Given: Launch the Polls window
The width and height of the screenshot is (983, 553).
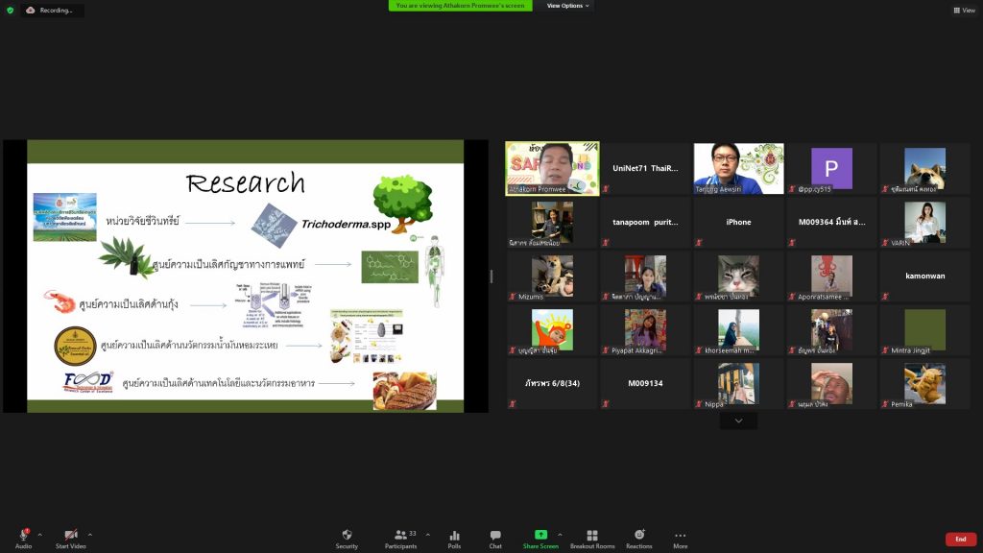Looking at the screenshot, I should coord(454,538).
